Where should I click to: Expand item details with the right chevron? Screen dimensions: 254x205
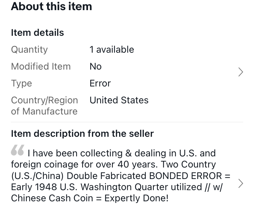click(x=241, y=72)
